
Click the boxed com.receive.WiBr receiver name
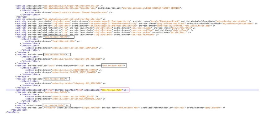114,66
